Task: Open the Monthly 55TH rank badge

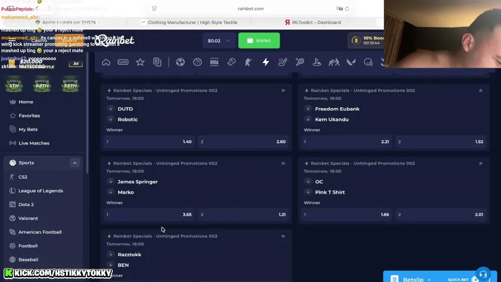Action: click(x=70, y=85)
